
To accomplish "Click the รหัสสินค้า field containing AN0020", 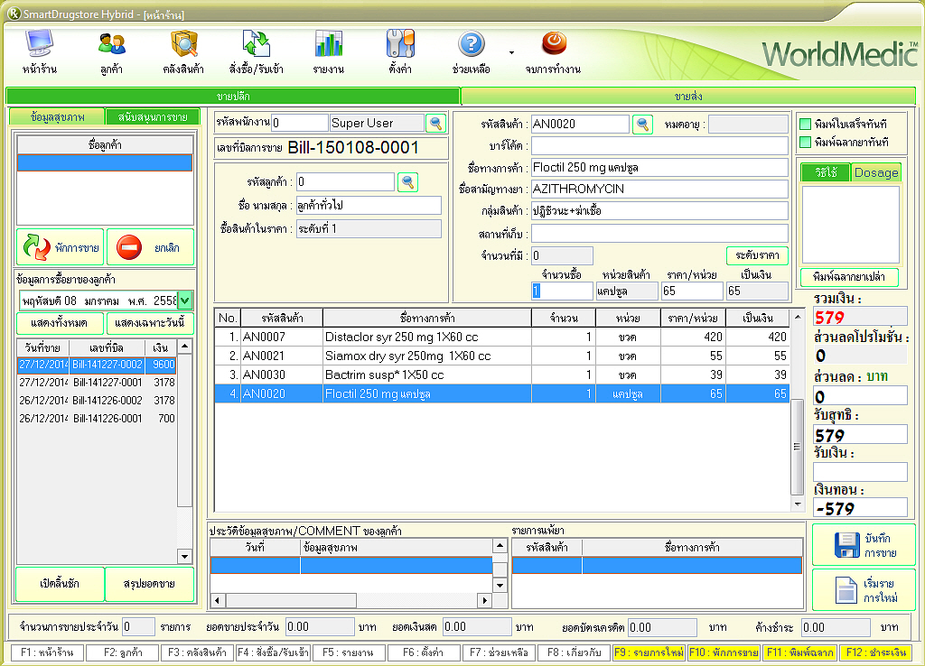I will coord(581,124).
